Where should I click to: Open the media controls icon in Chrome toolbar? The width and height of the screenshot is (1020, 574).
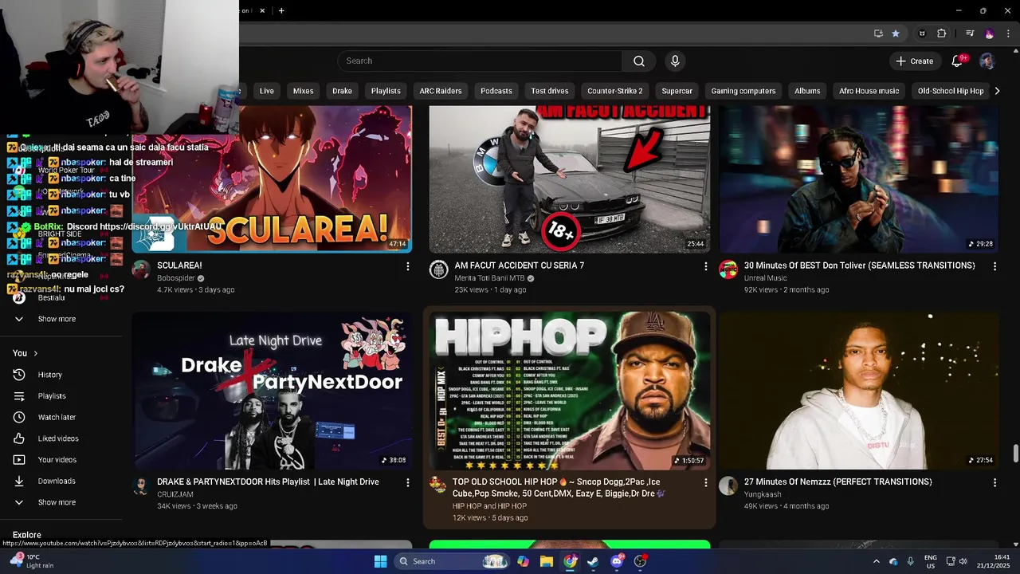(x=970, y=33)
